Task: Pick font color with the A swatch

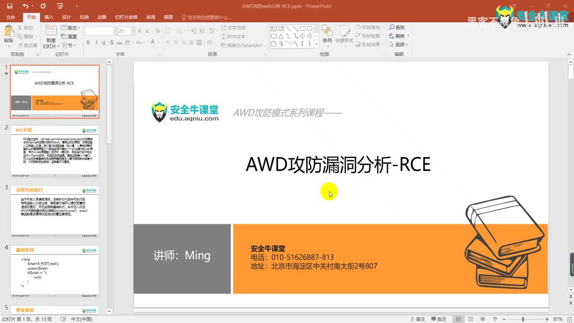Action: [152, 42]
